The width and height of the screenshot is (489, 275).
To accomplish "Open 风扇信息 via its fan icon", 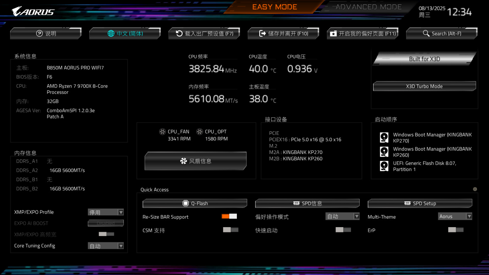I will point(183,161).
